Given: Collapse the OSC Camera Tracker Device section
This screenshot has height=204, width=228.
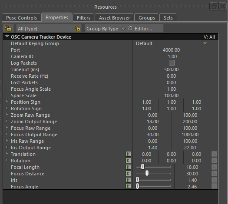Looking at the screenshot, I should [x=7, y=36].
